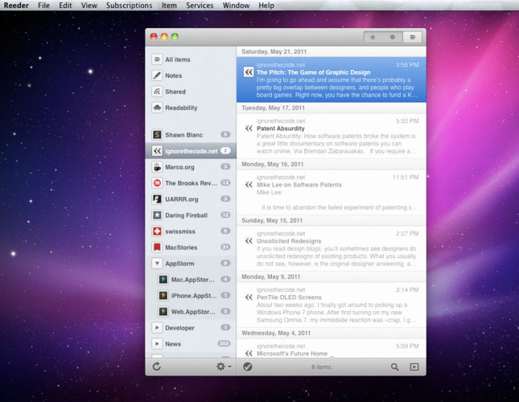Open the Window menu
This screenshot has width=519, height=402.
tap(236, 6)
